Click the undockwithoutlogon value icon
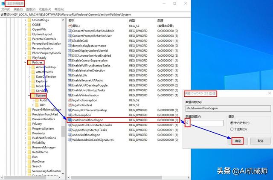The height and width of the screenshot is (180, 273). (70, 135)
